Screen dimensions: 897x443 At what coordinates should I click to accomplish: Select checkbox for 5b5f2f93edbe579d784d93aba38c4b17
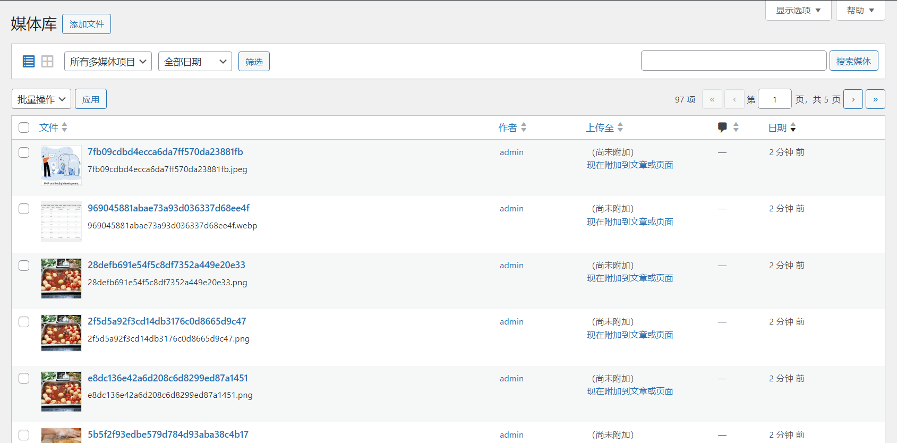pos(24,435)
